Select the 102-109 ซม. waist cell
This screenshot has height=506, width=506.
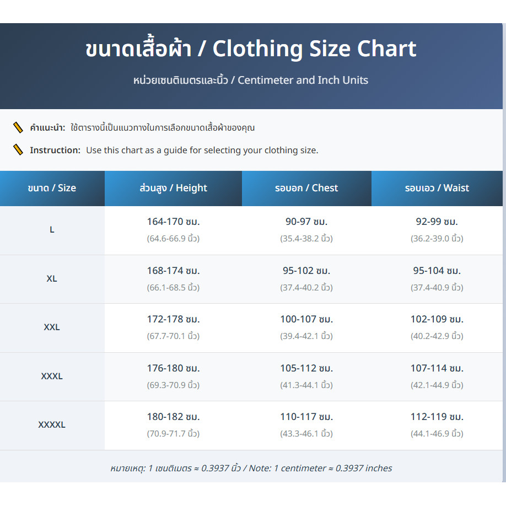tap(437, 319)
